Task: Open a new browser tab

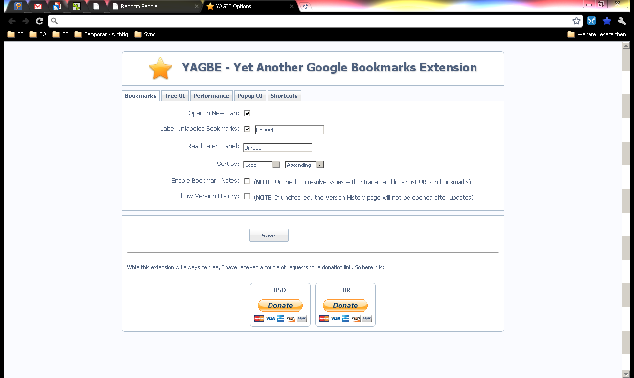Action: 306,6
